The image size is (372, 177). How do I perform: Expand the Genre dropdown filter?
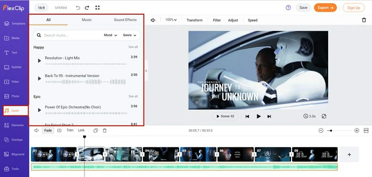tap(130, 35)
